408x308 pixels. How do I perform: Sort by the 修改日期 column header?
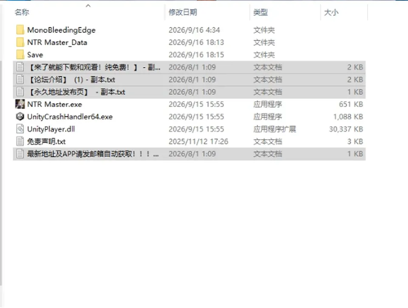183,12
